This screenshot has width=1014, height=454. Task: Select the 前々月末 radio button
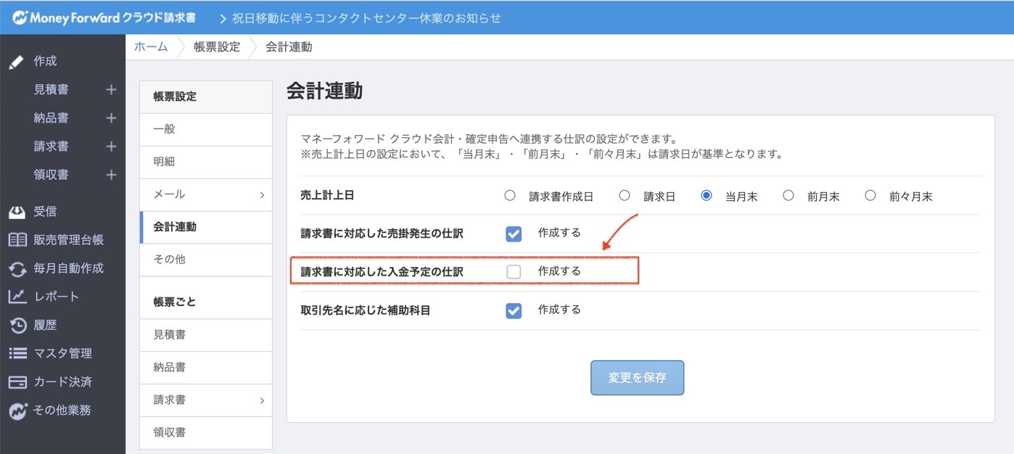870,195
